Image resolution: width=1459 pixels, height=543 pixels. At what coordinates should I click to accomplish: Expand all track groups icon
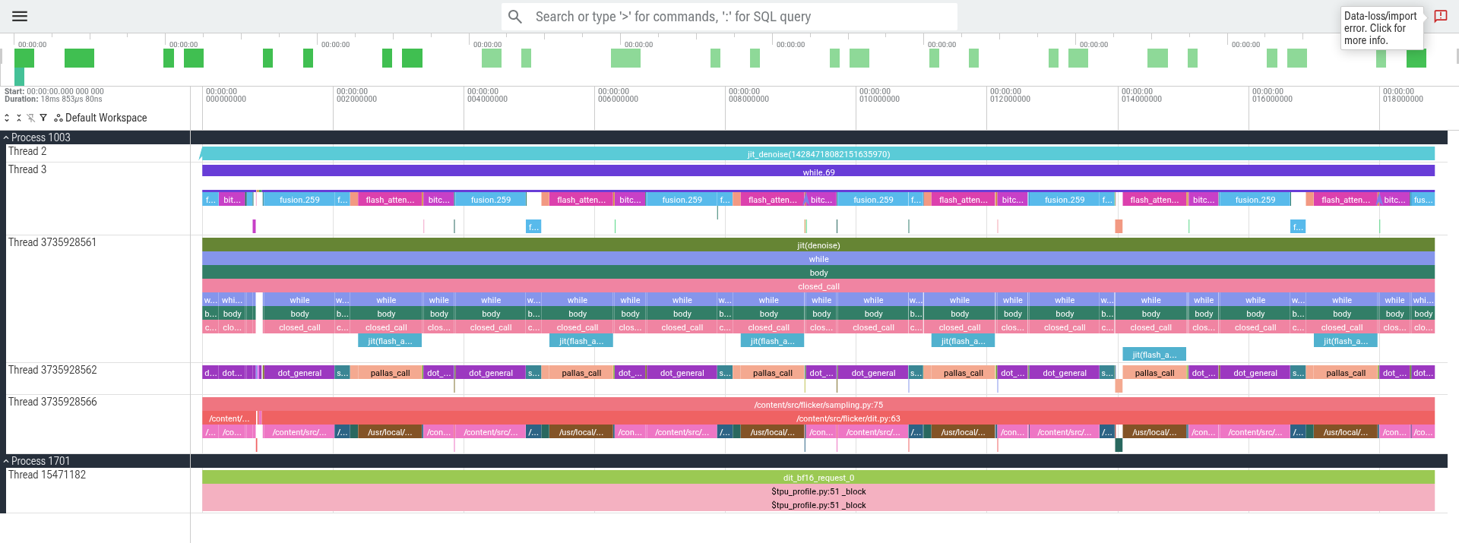(x=7, y=118)
